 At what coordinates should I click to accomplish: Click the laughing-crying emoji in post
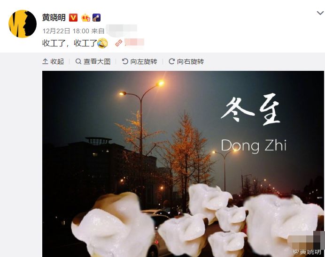click(102, 43)
